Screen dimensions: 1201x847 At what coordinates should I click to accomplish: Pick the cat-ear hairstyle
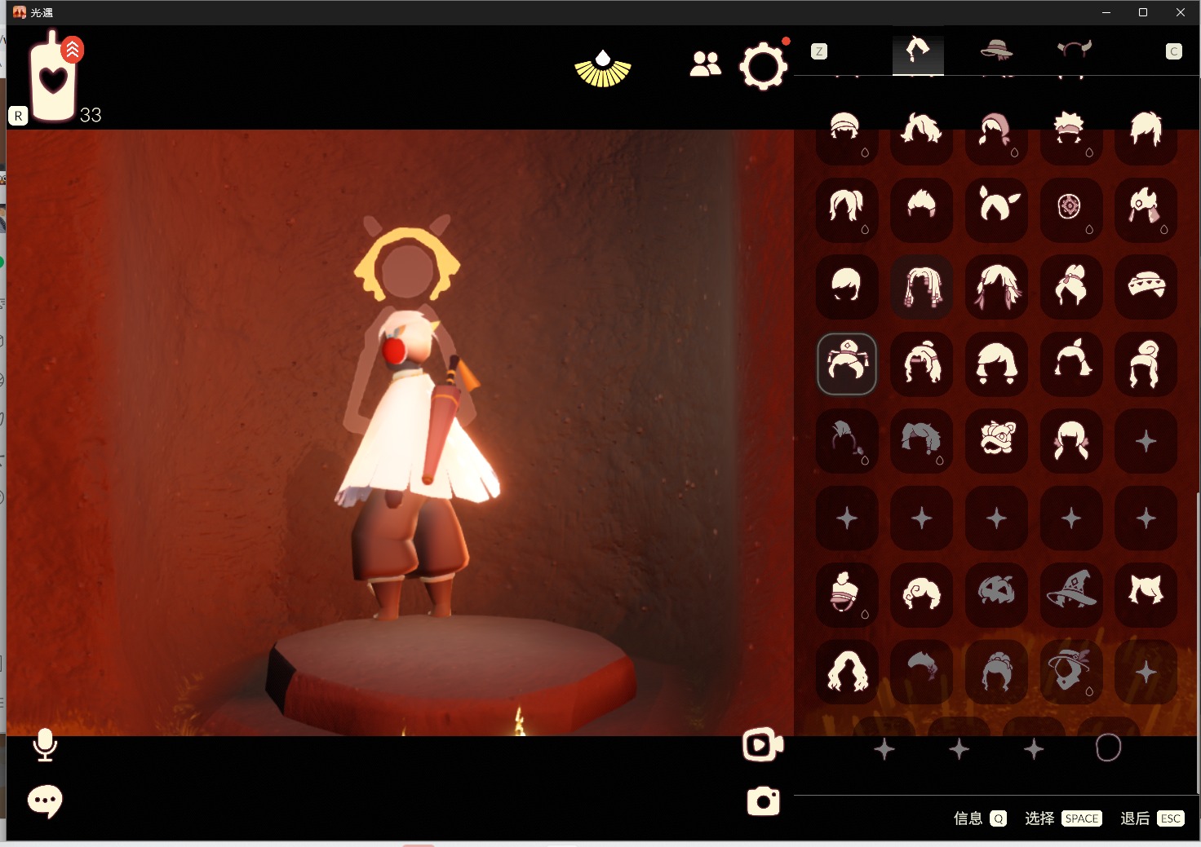pos(1146,595)
